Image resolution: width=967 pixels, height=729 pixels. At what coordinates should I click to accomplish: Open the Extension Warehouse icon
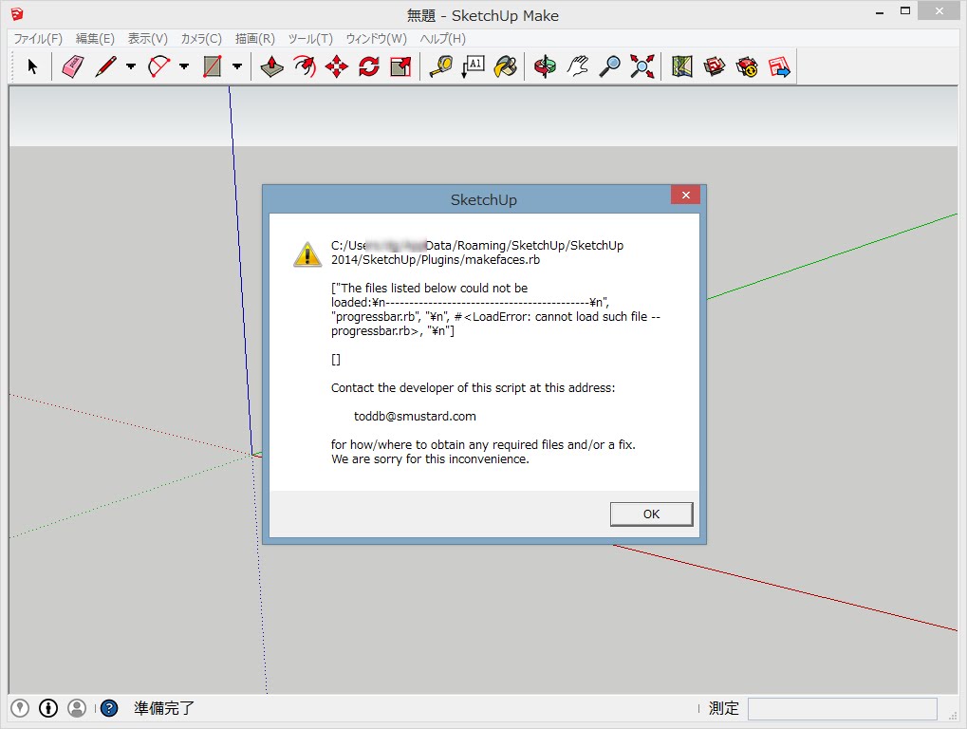pyautogui.click(x=747, y=66)
